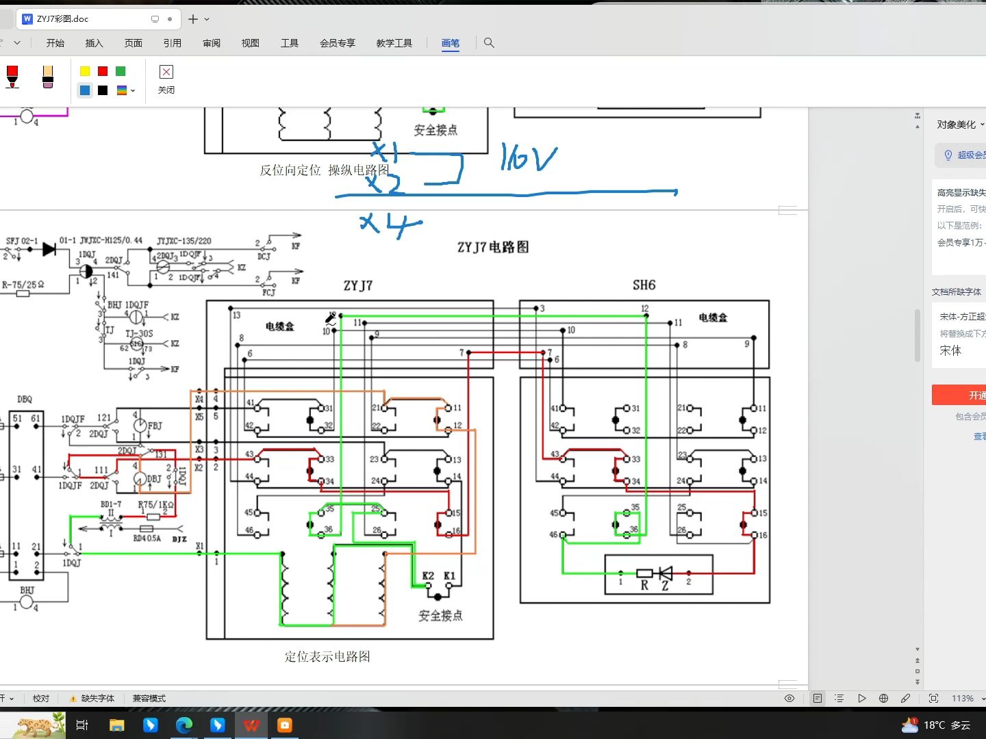Open the 教学工具 ribbon tab

tap(394, 42)
